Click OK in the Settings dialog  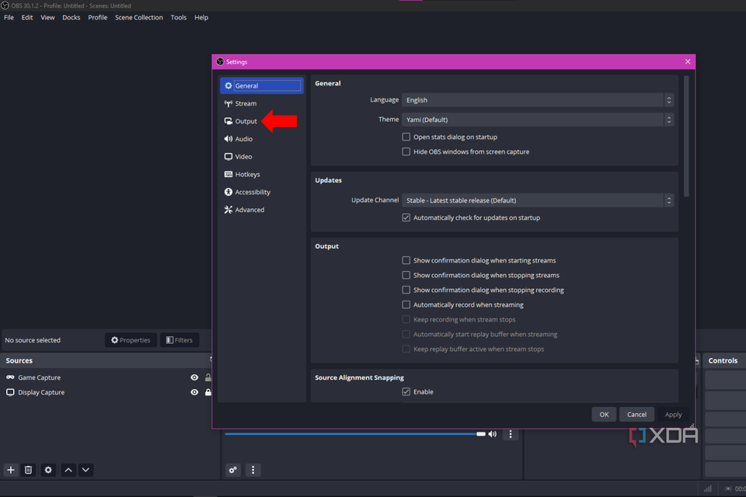point(604,414)
